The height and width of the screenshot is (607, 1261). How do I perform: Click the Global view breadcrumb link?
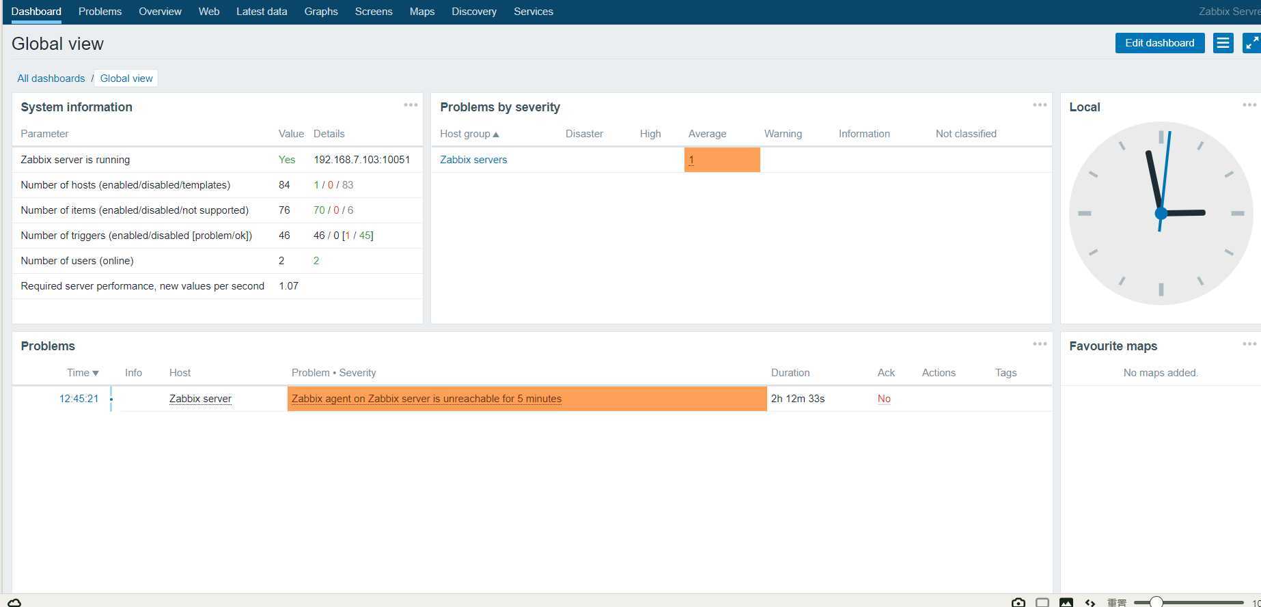(x=126, y=79)
